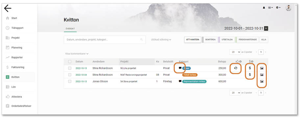Select the ATT HANTERA filter

[x=193, y=40]
